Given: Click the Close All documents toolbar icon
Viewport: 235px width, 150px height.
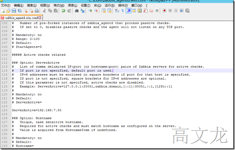Looking at the screenshot, I should pyautogui.click(x=31, y=11).
